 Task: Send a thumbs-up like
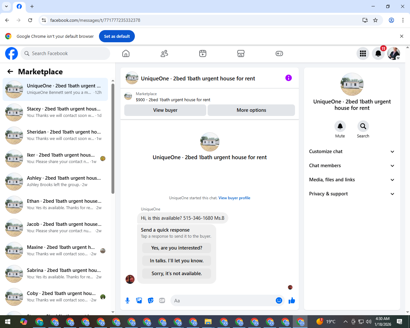point(291,300)
